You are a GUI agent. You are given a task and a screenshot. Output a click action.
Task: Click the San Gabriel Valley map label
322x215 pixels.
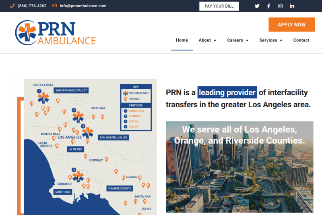pyautogui.click(x=114, y=138)
